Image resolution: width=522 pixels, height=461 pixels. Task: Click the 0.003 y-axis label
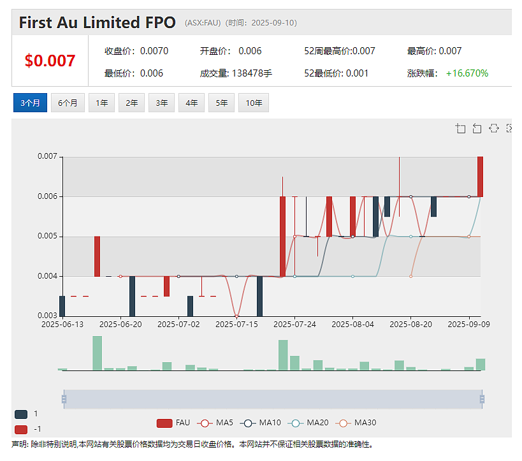coord(47,316)
